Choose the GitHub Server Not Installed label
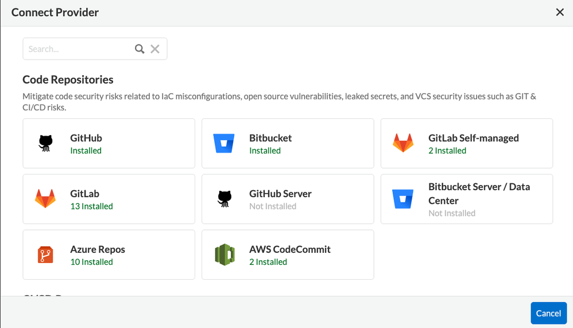This screenshot has width=573, height=328. pos(273,206)
